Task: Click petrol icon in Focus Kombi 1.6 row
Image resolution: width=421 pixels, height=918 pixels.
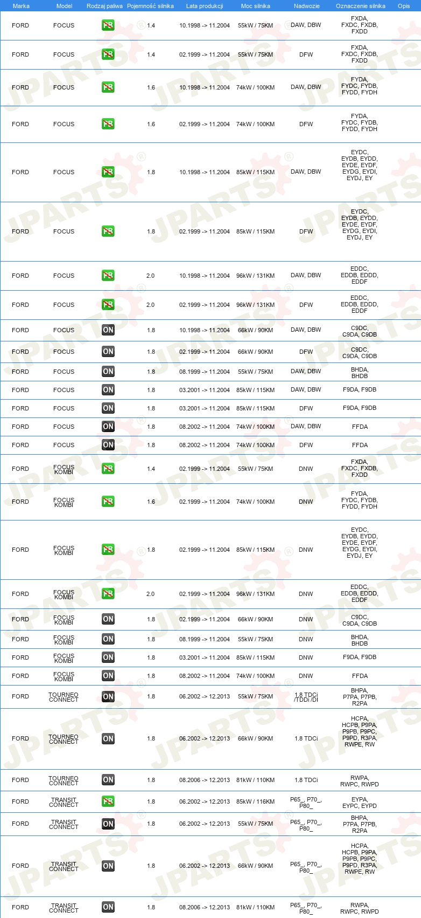Action: point(108,502)
